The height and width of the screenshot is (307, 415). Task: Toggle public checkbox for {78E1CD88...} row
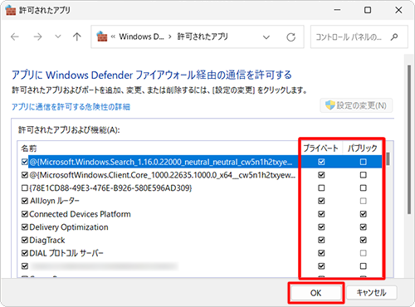point(364,188)
